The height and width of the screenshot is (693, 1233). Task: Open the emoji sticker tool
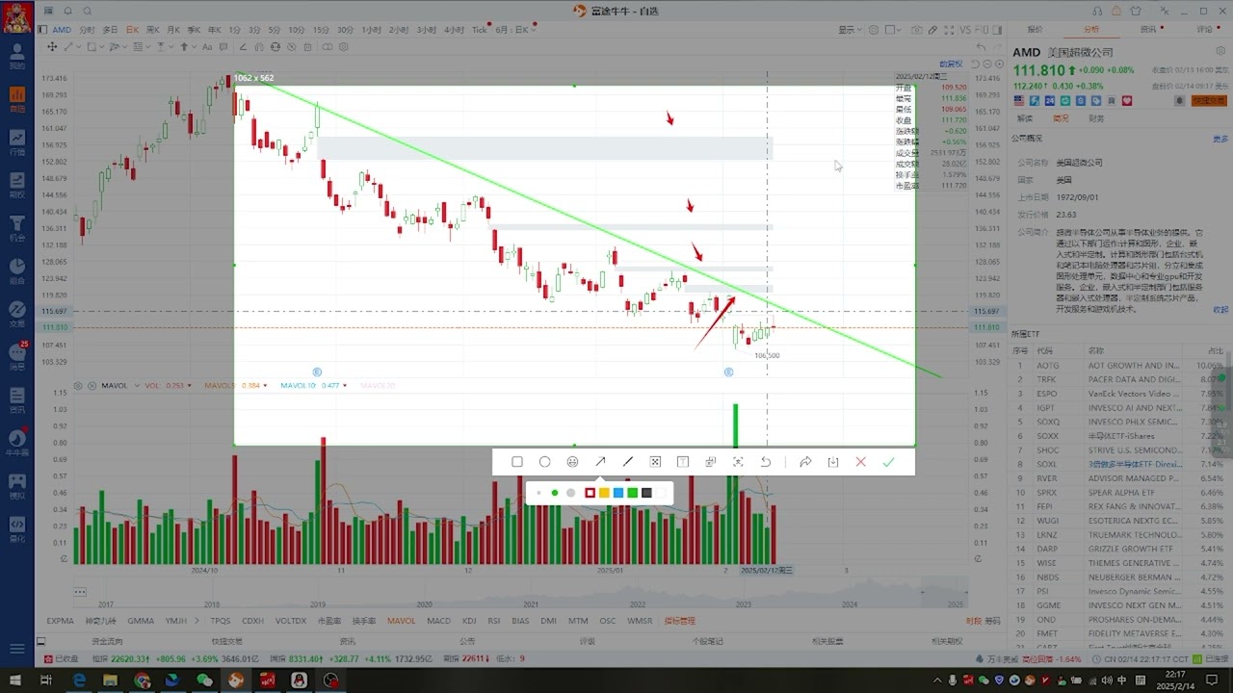[x=572, y=462]
